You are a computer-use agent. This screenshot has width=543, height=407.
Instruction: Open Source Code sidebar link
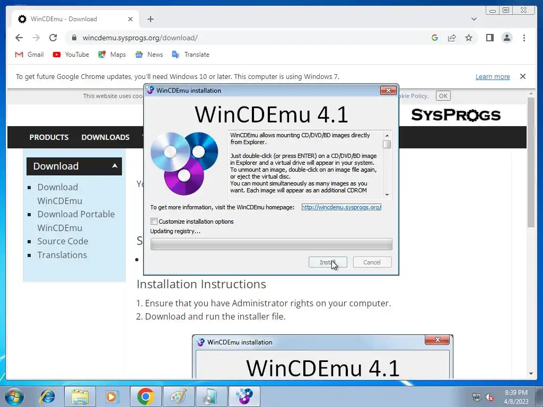(x=63, y=241)
